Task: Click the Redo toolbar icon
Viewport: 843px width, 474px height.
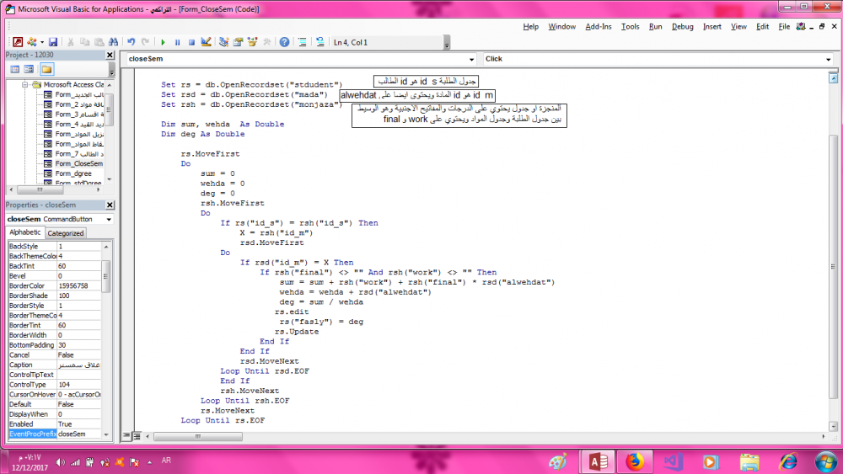Action: (x=145, y=42)
